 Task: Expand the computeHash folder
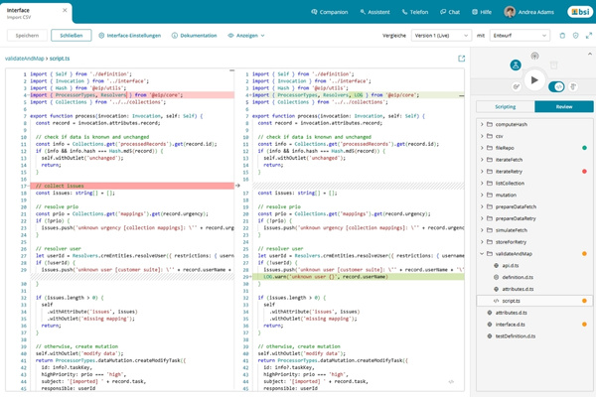pos(482,124)
